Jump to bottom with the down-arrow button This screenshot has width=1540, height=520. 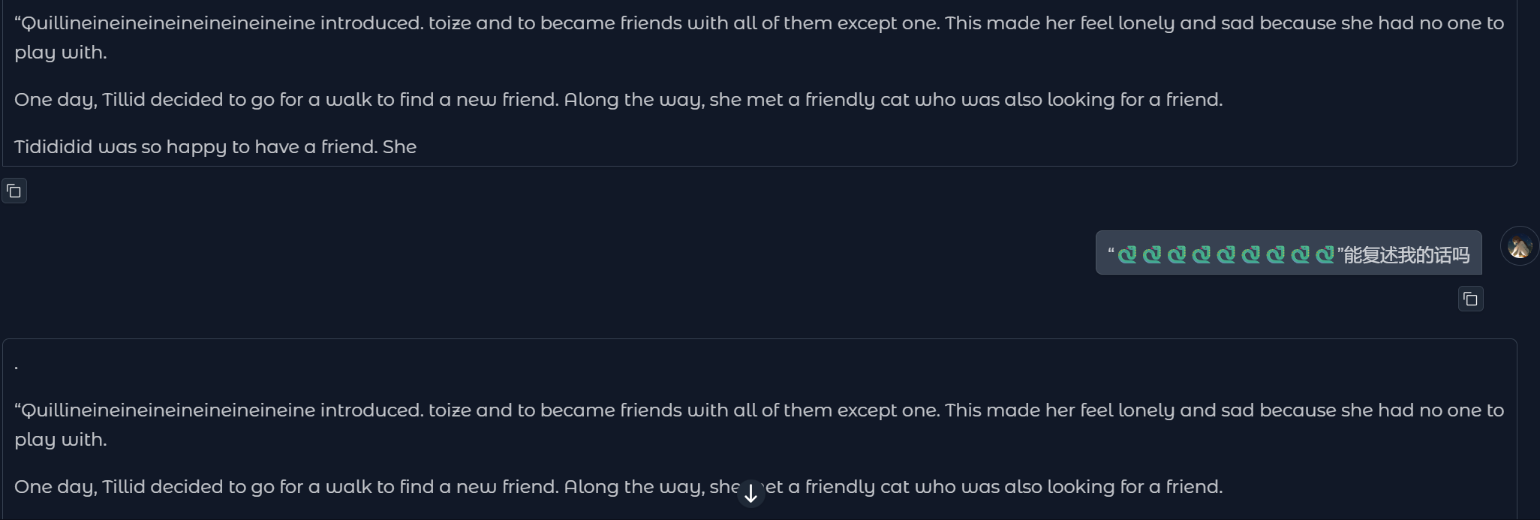[750, 494]
